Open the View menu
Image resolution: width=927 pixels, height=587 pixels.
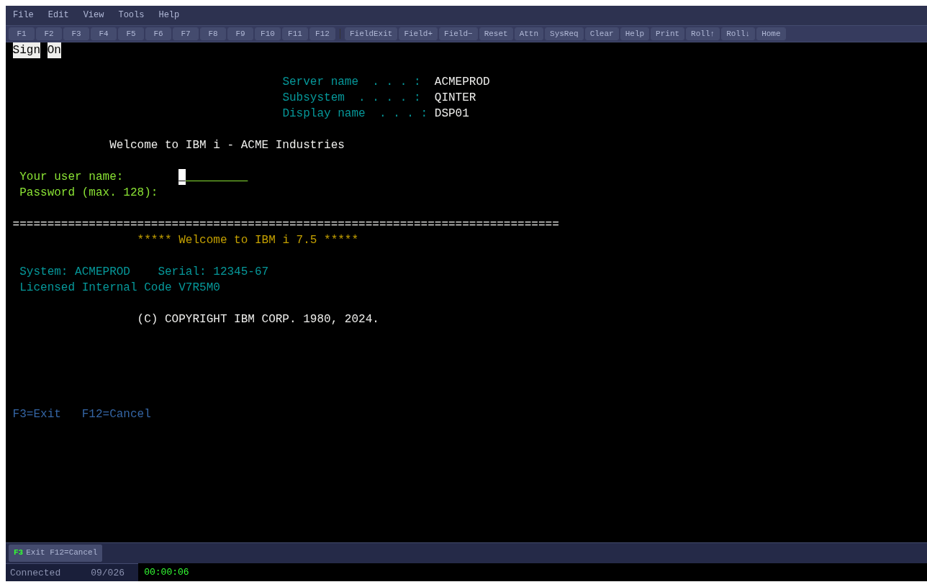click(94, 15)
